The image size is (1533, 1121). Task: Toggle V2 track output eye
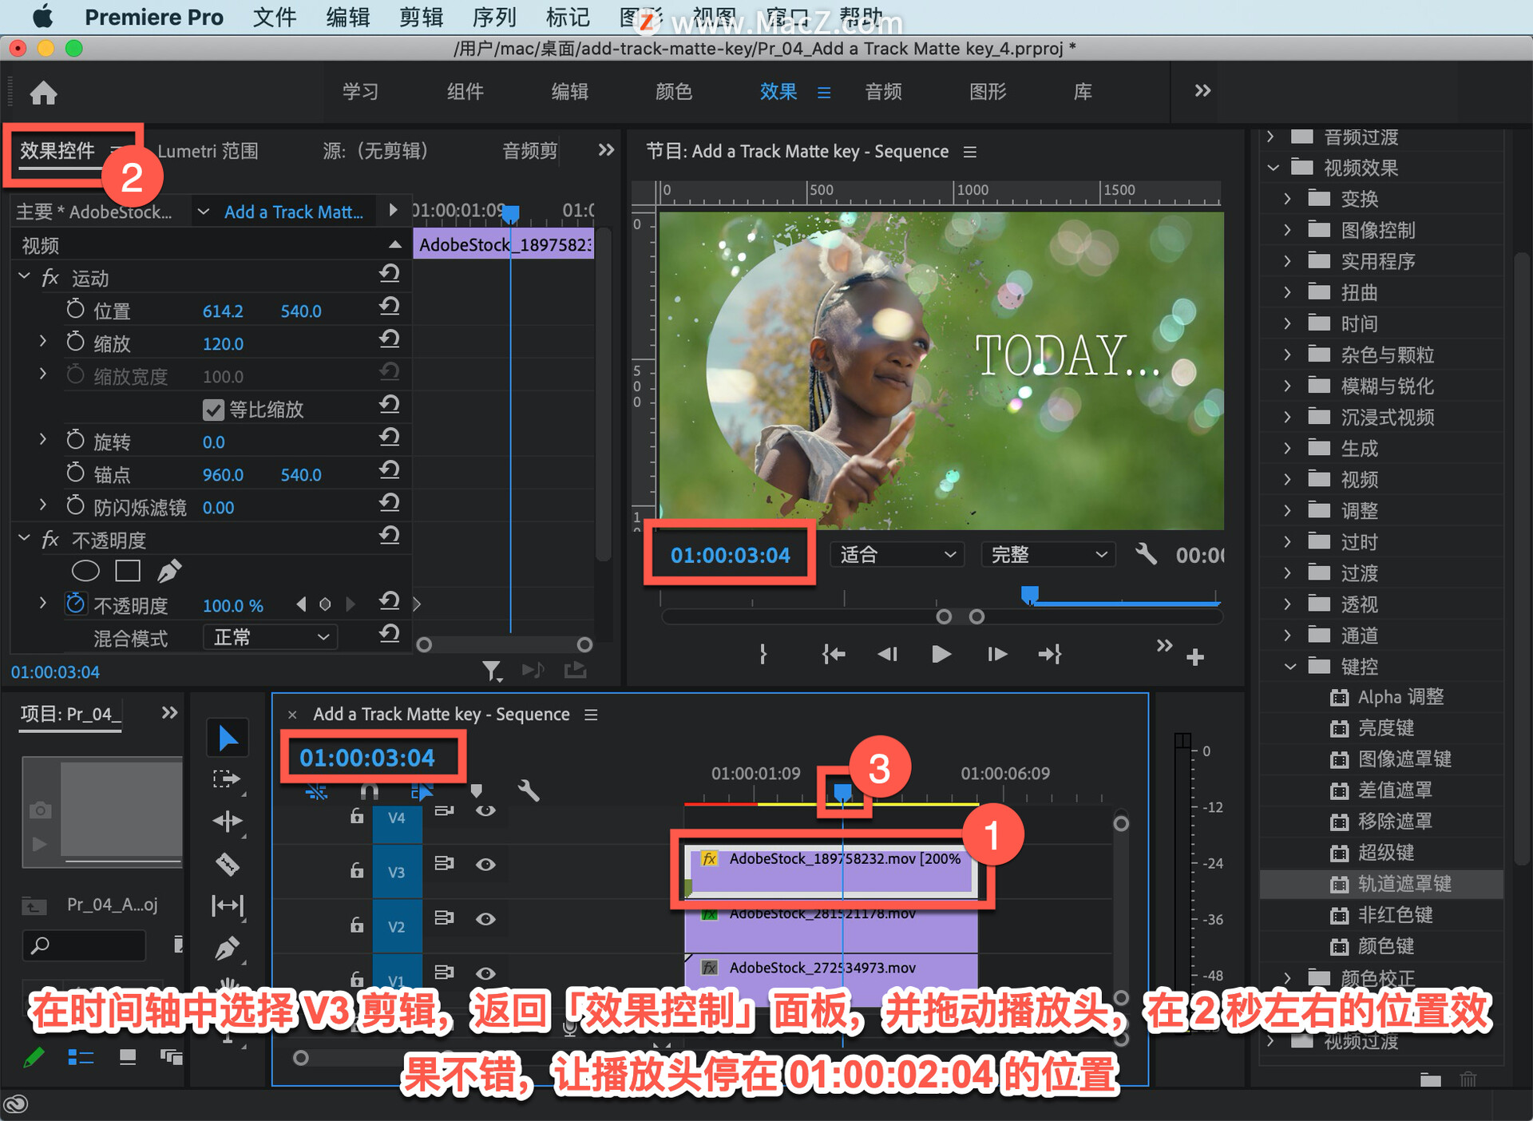tap(485, 919)
